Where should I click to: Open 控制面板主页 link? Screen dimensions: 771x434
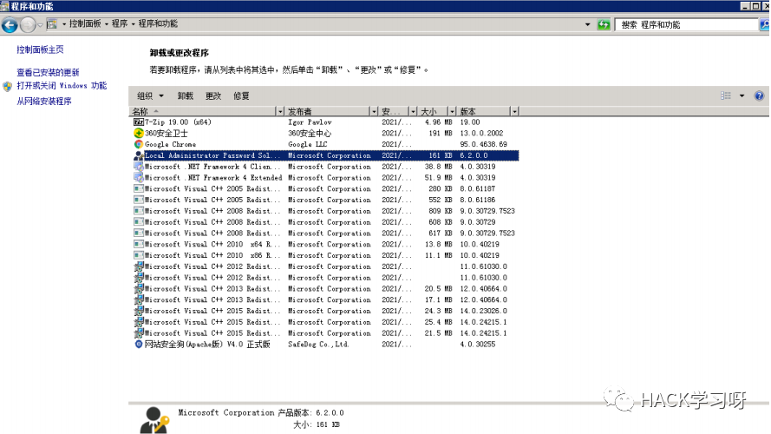point(40,49)
